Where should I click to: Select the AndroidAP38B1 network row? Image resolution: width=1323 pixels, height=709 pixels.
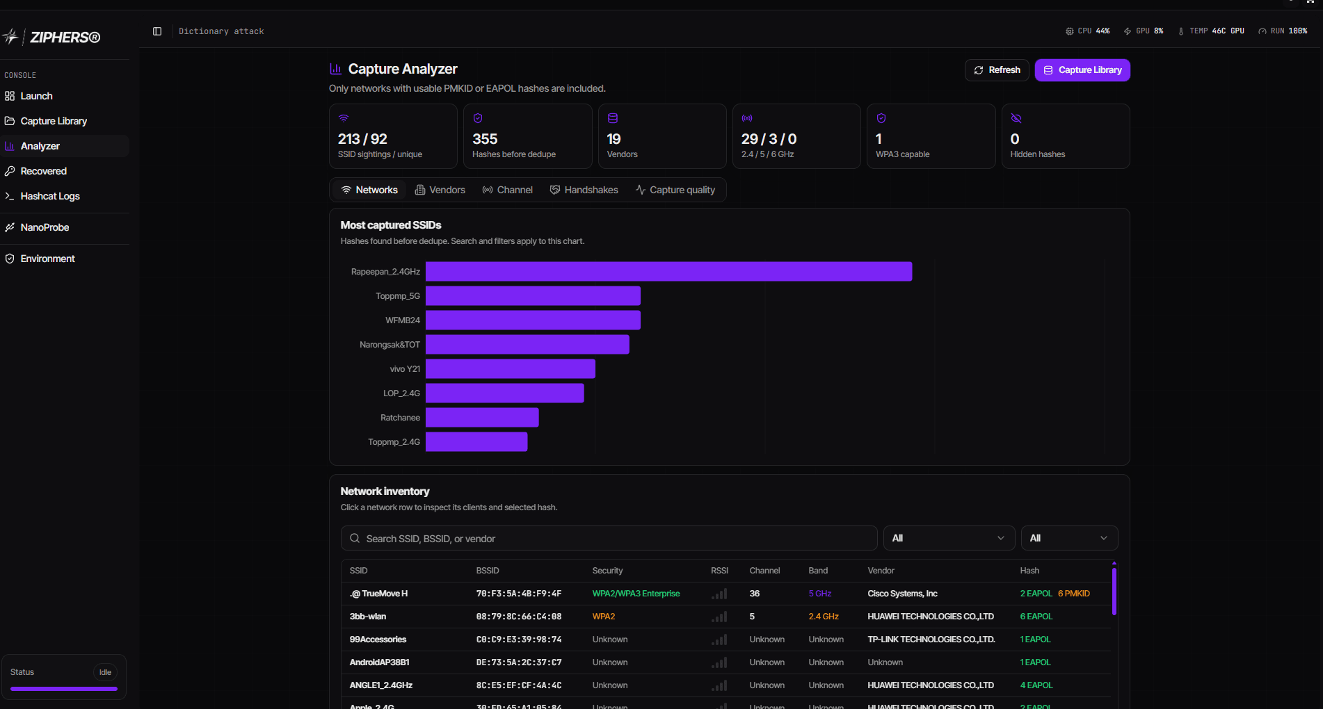(725, 662)
